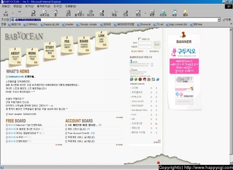Click the MORE link under Free Board

tap(59, 145)
